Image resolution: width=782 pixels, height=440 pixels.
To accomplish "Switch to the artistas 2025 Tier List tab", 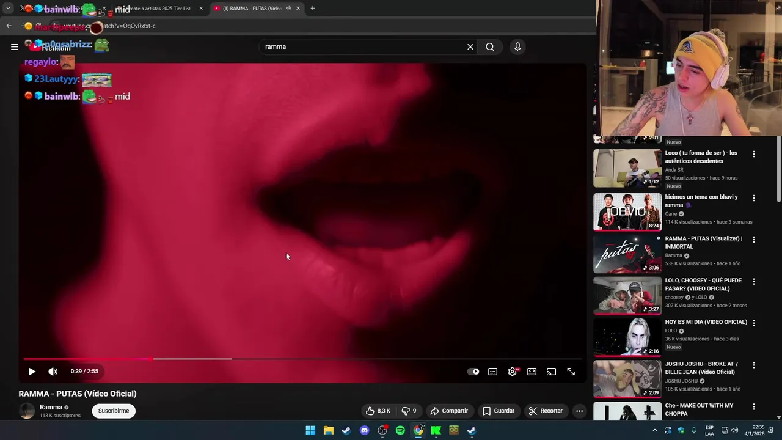I will coord(159,9).
